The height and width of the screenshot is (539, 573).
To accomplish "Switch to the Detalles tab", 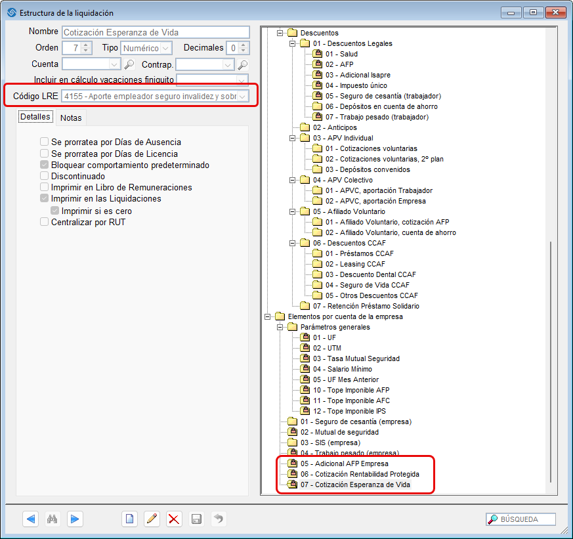I will click(35, 117).
